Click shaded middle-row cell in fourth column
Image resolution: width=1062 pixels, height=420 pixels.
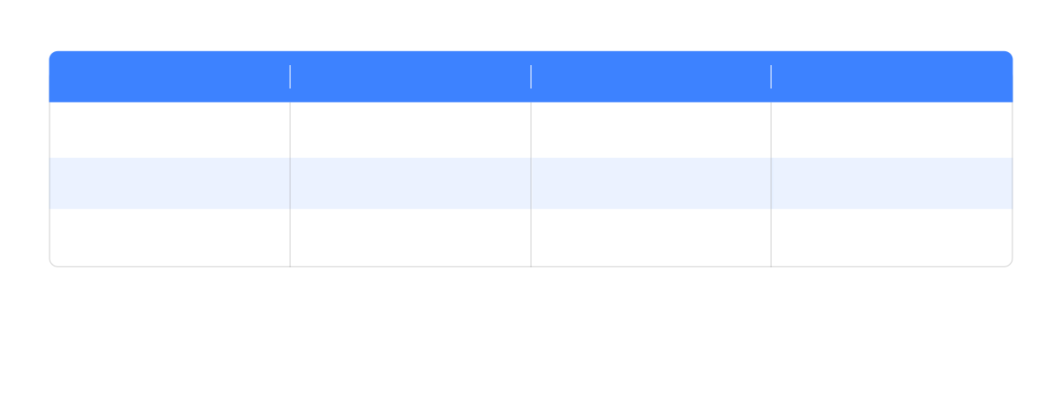coord(892,183)
